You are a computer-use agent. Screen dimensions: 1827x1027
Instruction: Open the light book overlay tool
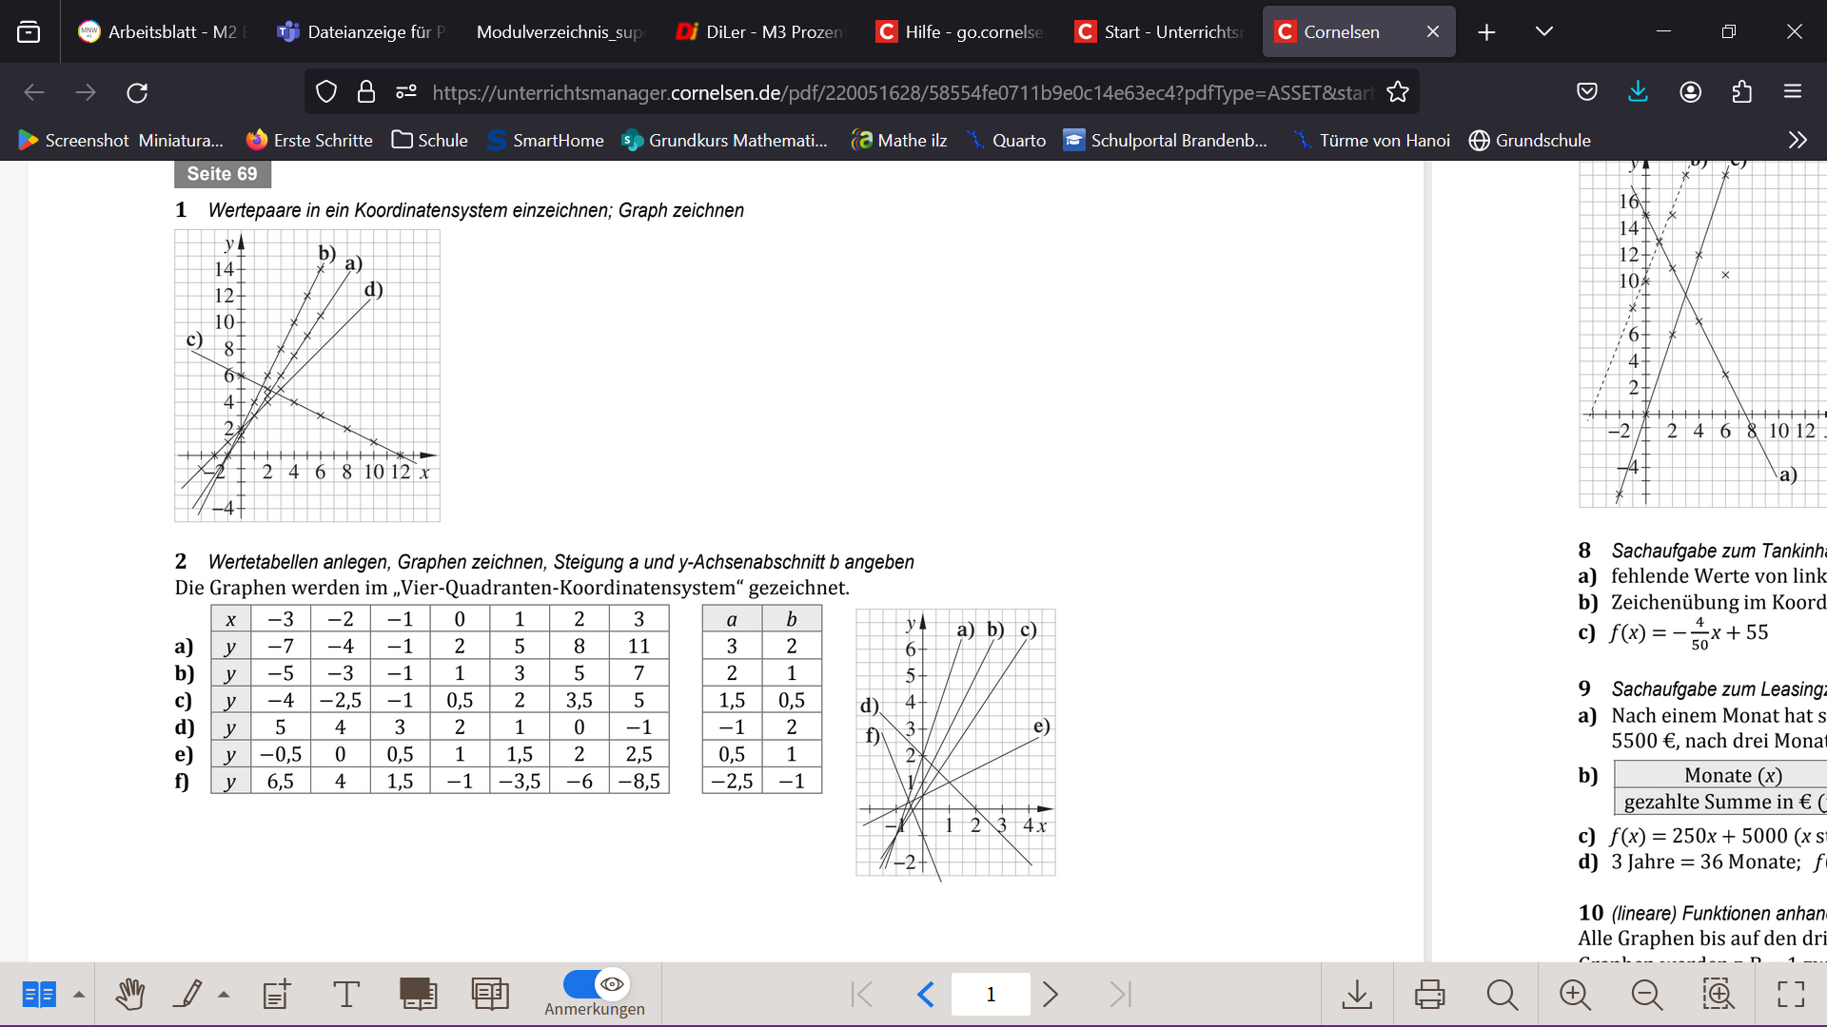(490, 995)
